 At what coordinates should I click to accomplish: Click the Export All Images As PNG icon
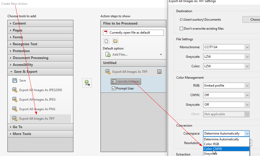15,109
